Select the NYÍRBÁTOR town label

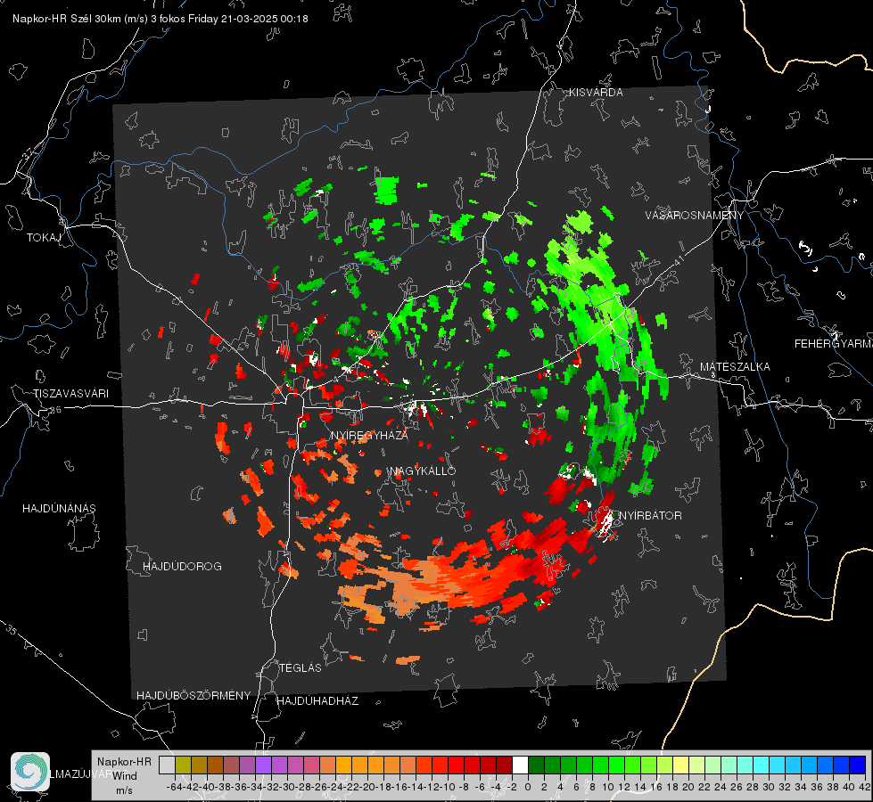click(x=650, y=516)
